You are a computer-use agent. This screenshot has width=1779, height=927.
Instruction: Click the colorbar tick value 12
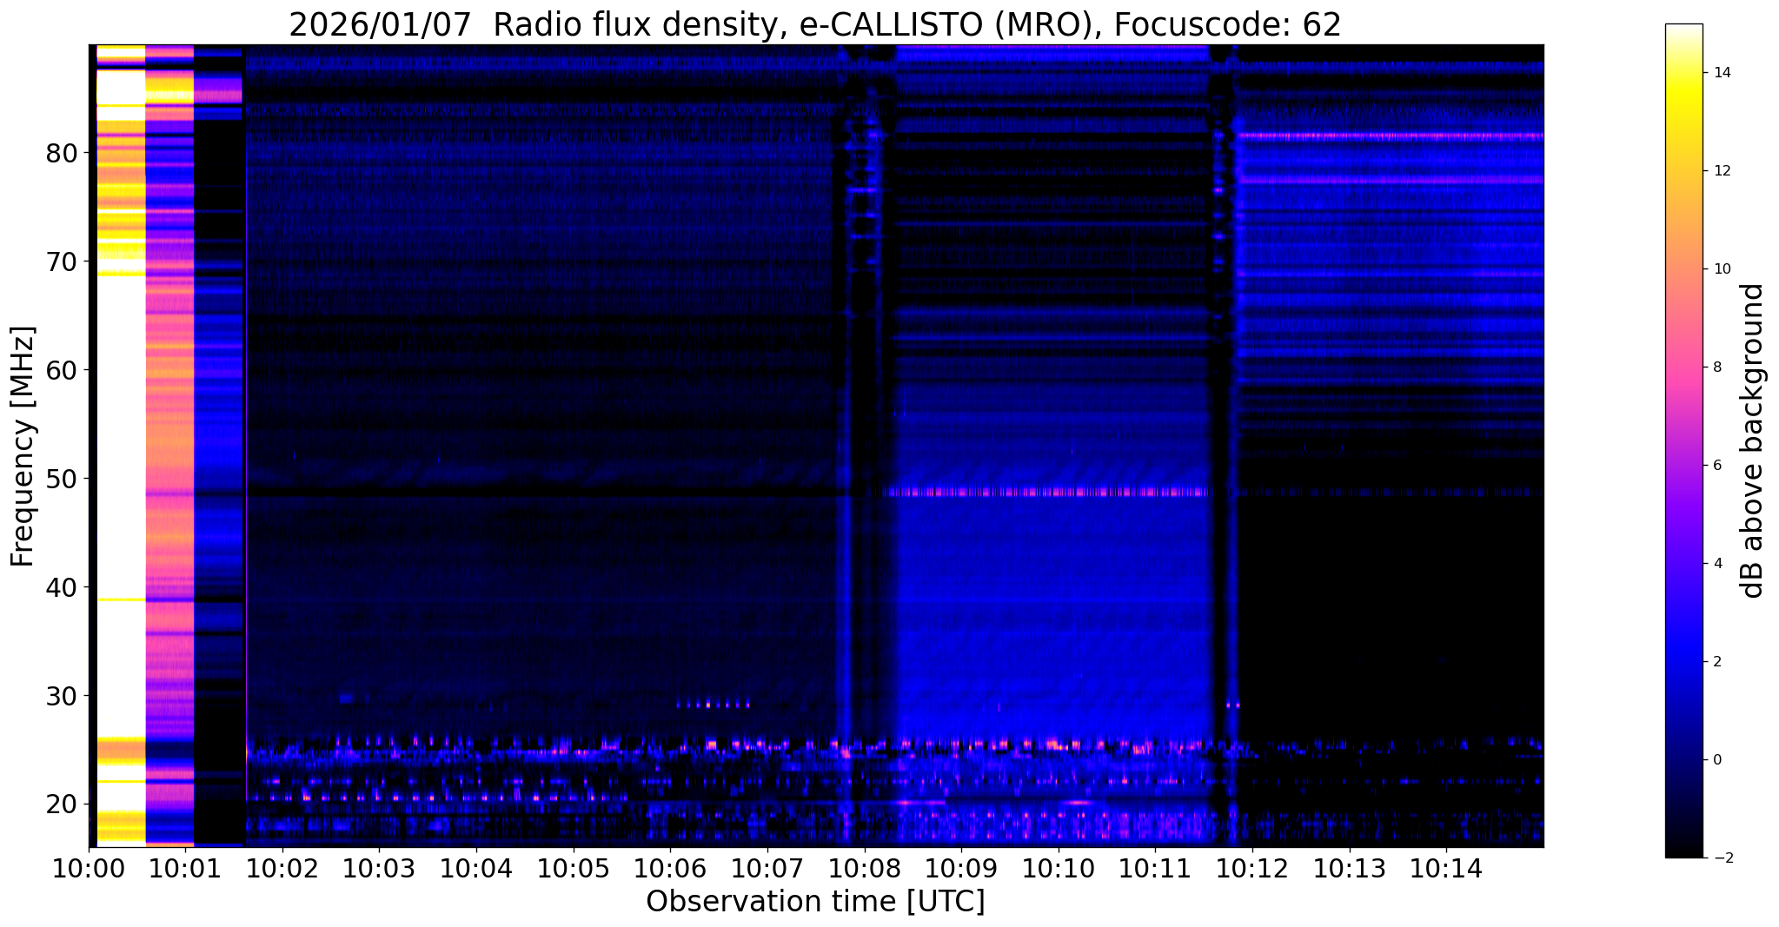coord(1721,171)
